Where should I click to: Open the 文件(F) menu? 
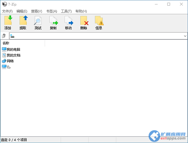7,11
